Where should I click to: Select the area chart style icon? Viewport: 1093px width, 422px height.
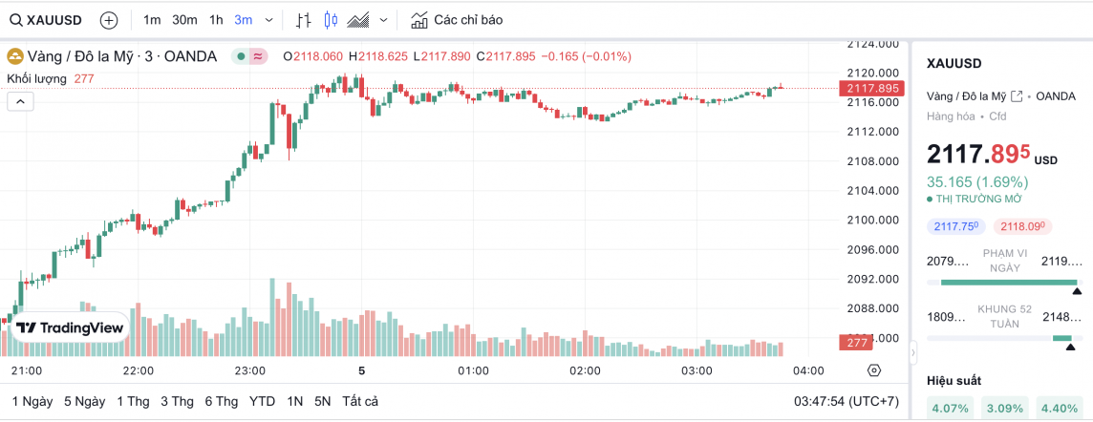pyautogui.click(x=359, y=20)
